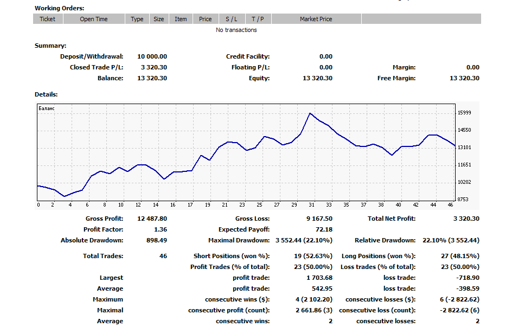Click the Total Net Profit value
Viewport: 518px width, 327px height.
coord(466,219)
